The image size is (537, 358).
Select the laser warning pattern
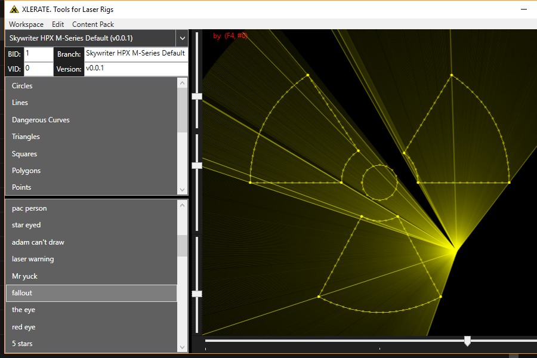coord(33,259)
